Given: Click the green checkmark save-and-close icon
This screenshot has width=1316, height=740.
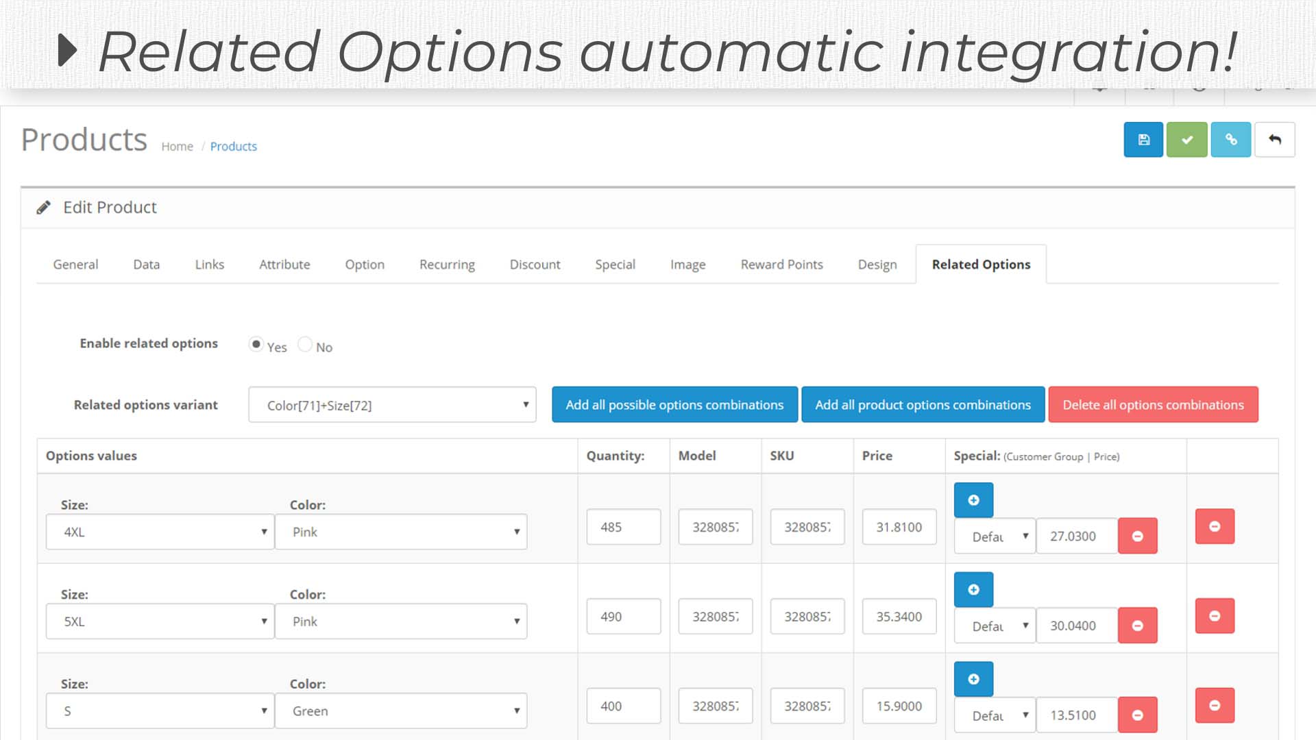Looking at the screenshot, I should tap(1186, 139).
